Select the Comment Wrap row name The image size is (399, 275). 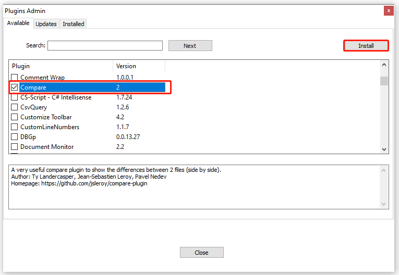42,77
